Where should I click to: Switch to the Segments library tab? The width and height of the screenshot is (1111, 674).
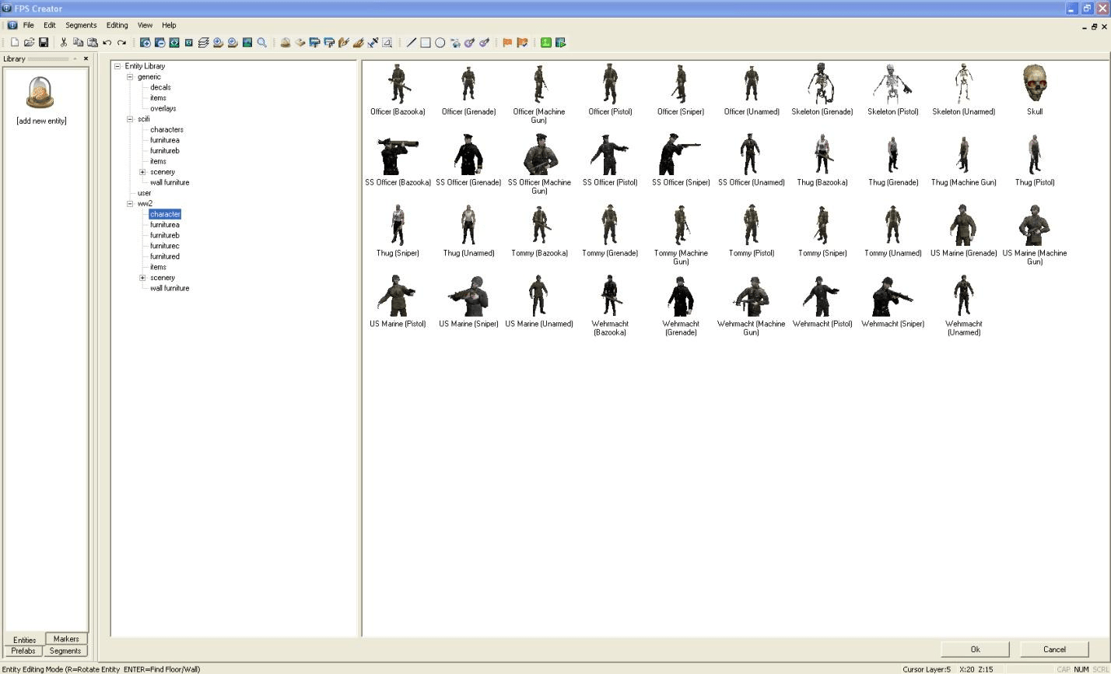point(65,651)
